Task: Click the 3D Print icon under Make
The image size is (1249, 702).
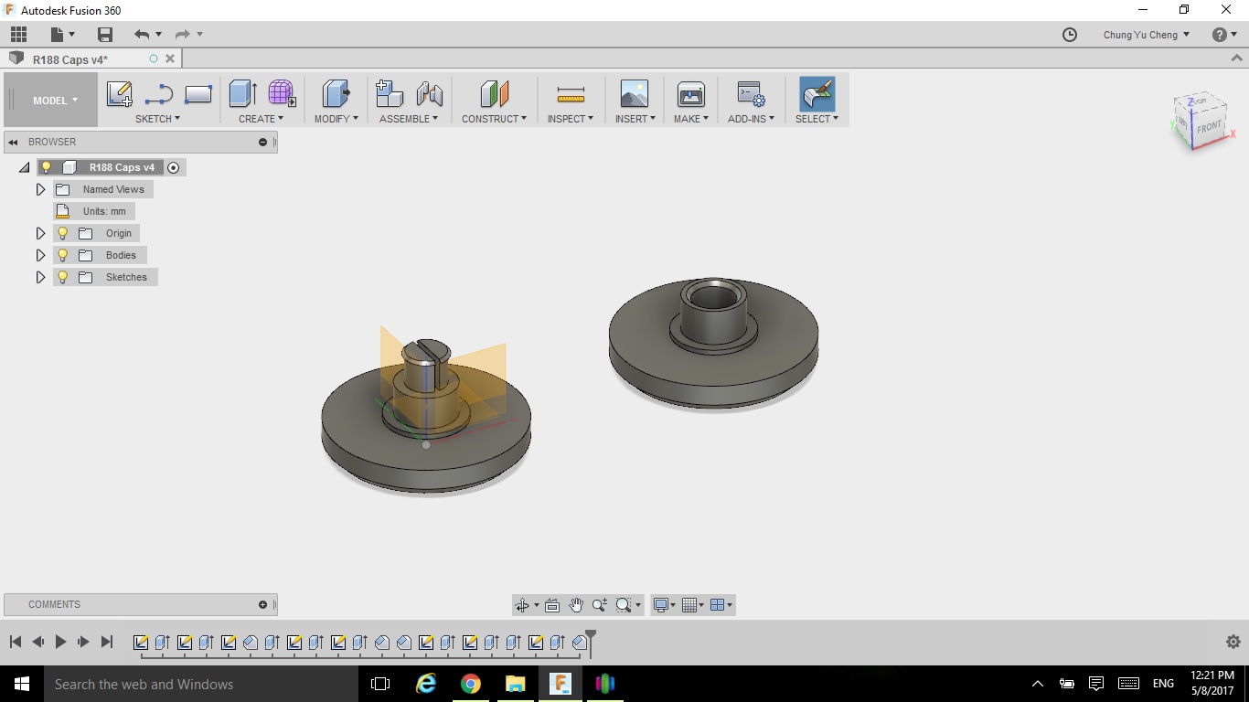Action: pos(690,94)
